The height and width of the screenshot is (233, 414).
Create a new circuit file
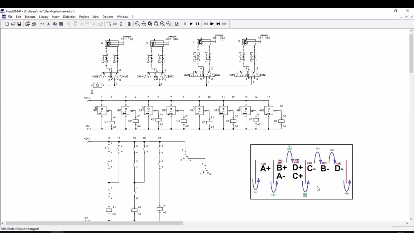[x=7, y=24]
